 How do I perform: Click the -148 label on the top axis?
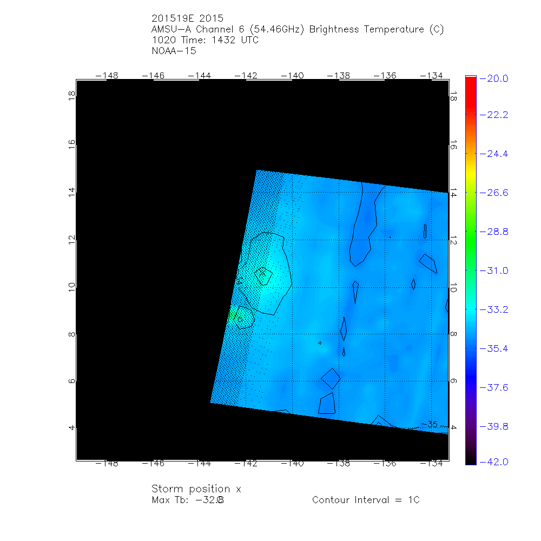(x=107, y=75)
